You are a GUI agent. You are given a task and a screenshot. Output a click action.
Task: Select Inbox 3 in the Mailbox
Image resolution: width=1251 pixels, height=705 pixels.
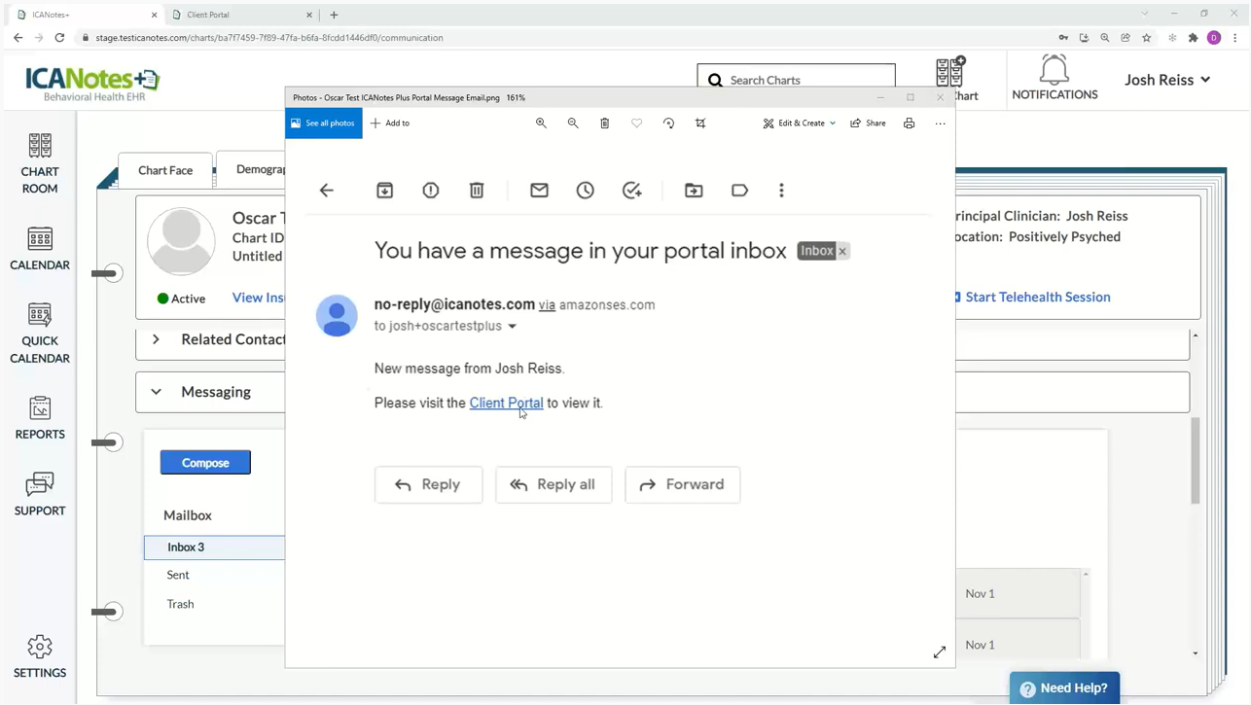tap(215, 547)
